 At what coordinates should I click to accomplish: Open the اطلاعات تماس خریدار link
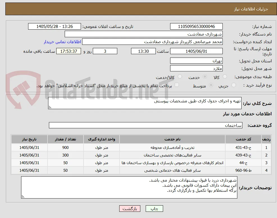pyautogui.click(x=62, y=42)
